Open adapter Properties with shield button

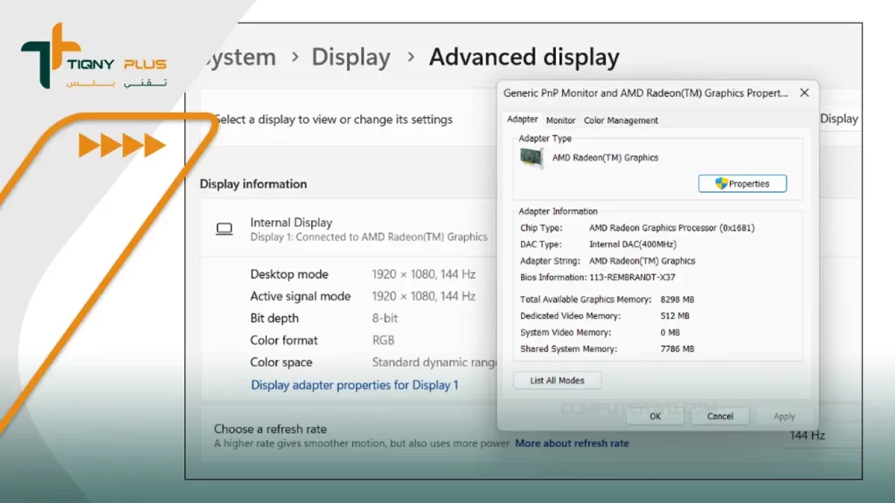(x=742, y=183)
